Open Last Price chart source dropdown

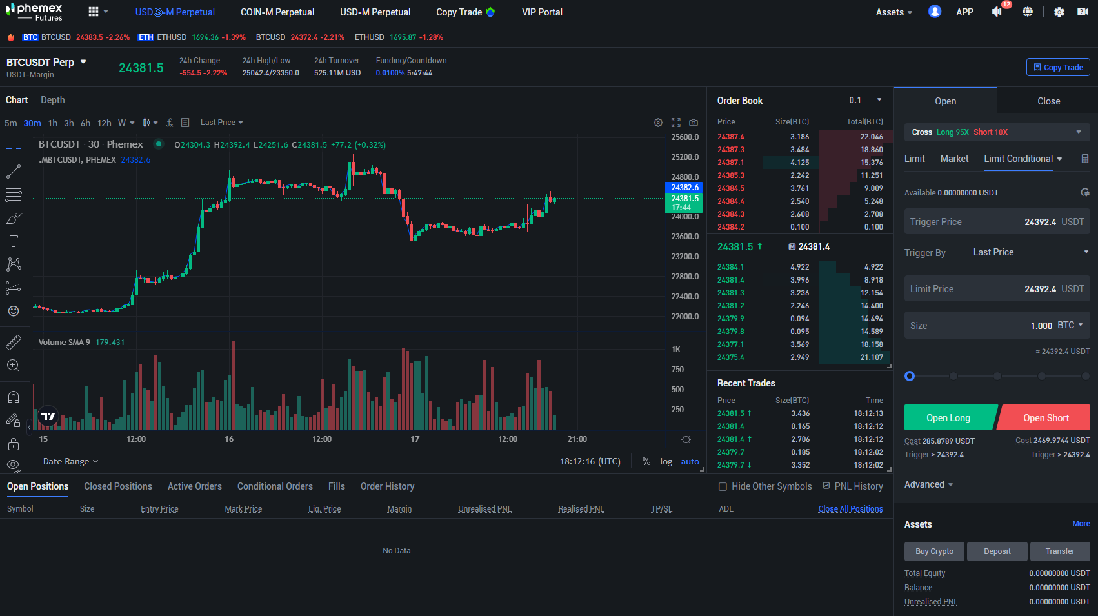[x=222, y=123]
